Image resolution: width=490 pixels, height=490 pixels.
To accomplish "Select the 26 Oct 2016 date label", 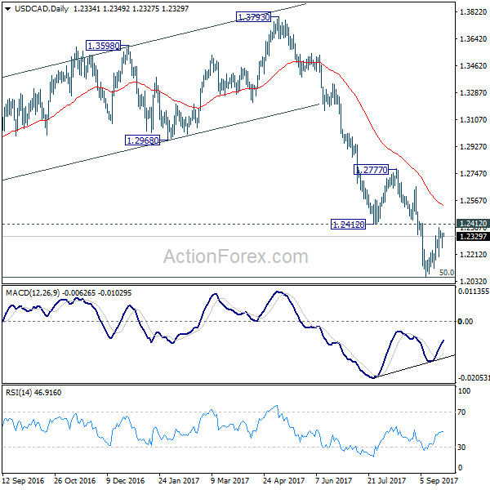I will point(74,480).
